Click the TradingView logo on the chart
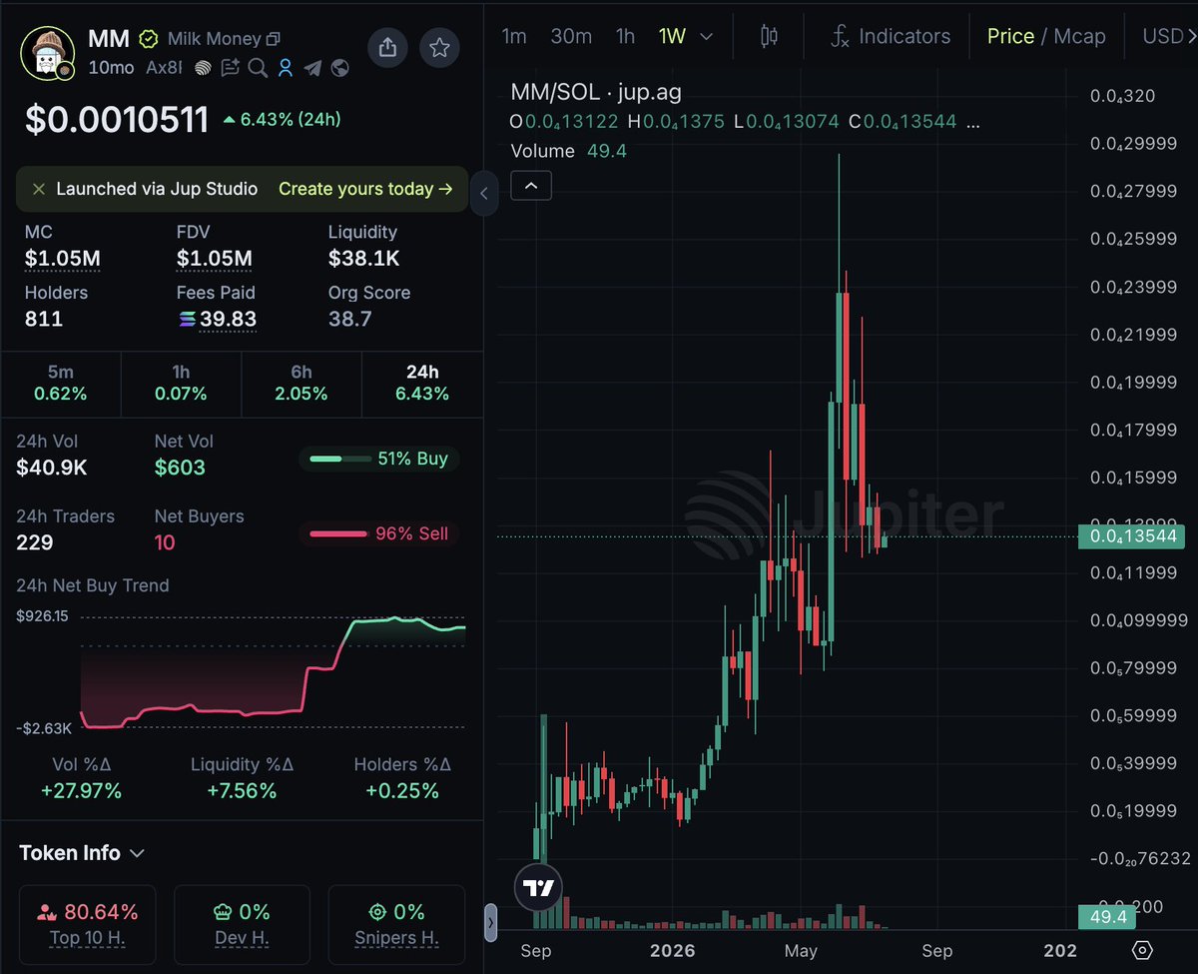The height and width of the screenshot is (974, 1198). click(538, 887)
